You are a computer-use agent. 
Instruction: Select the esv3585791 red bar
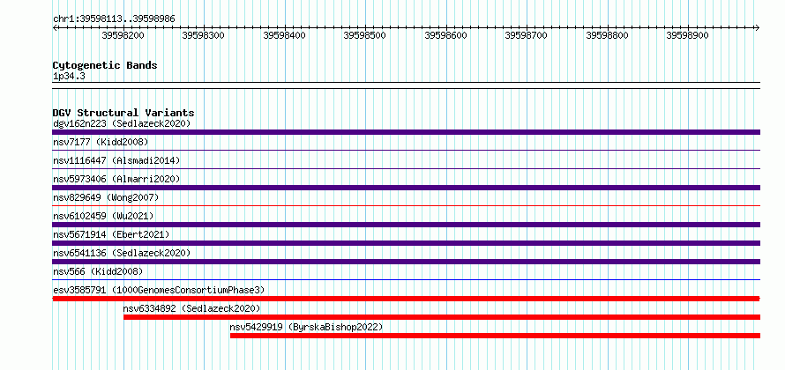click(406, 299)
